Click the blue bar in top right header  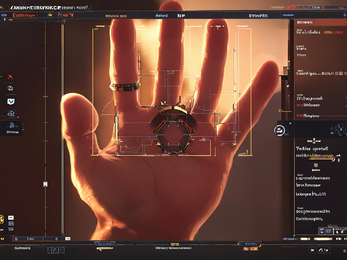pos(288,15)
